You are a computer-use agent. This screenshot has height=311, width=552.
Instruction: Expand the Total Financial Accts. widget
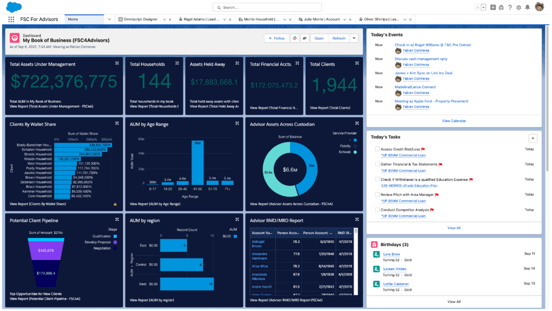tap(297, 63)
